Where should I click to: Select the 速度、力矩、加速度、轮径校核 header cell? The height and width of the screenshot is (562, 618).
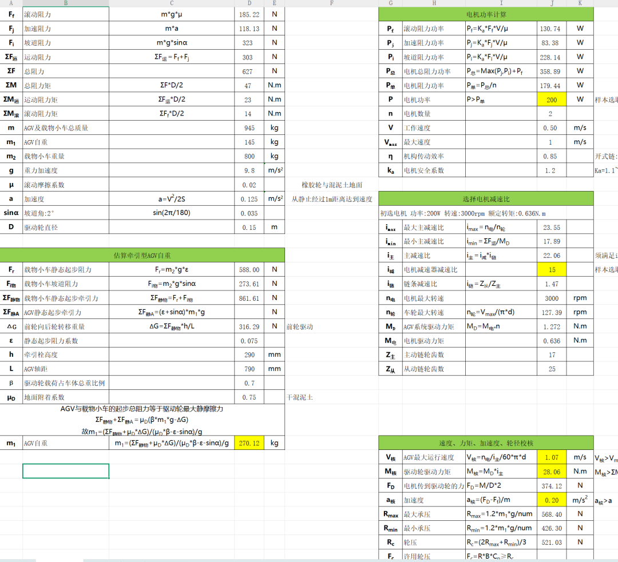click(486, 443)
